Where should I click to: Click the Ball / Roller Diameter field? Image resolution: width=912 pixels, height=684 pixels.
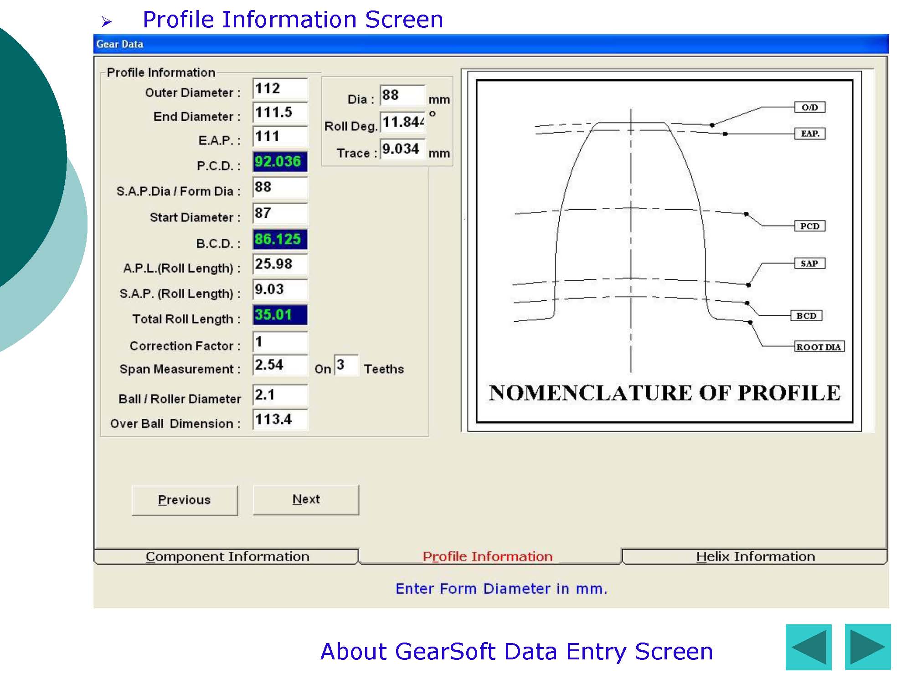[x=280, y=395]
